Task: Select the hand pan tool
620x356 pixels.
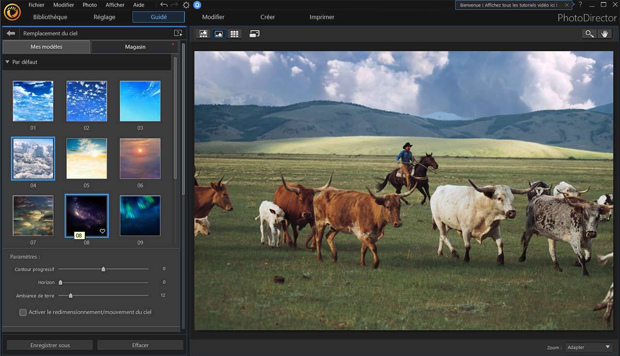Action: 604,34
